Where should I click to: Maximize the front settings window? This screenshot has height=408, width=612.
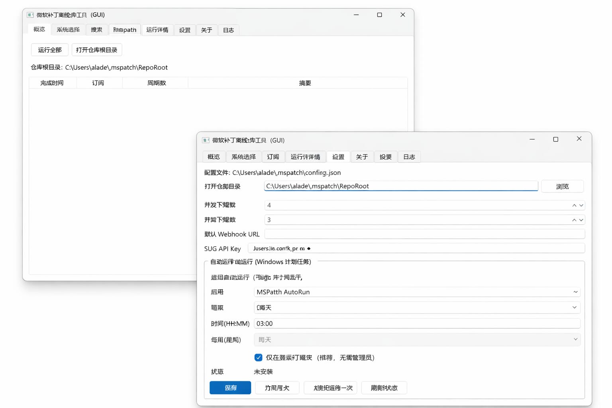(x=555, y=139)
